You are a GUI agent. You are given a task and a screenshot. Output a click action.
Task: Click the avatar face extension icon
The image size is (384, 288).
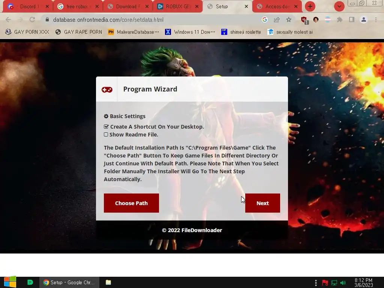316,19
